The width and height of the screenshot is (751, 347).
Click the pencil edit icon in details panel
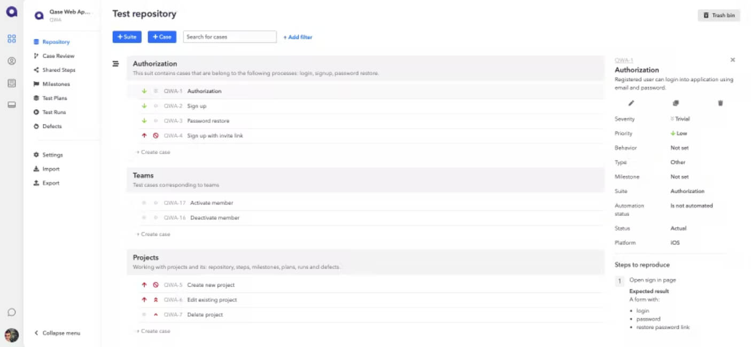[631, 103]
